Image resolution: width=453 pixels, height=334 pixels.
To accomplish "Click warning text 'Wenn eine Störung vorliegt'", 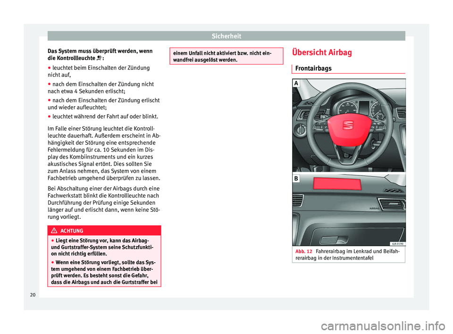I will coord(104,272).
